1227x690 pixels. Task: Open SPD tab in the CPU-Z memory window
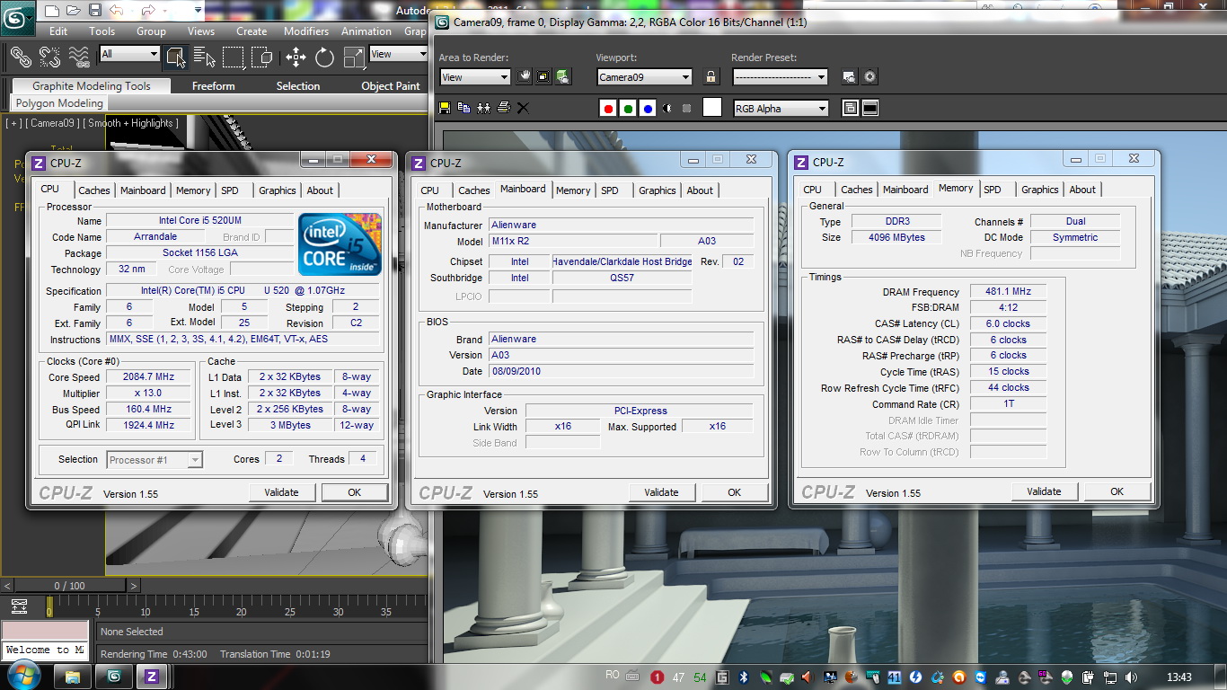coord(992,190)
